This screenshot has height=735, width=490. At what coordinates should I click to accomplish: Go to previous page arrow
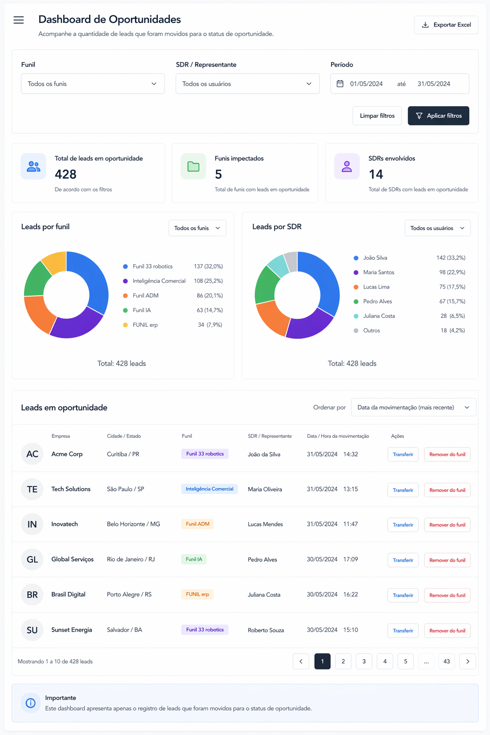point(301,661)
